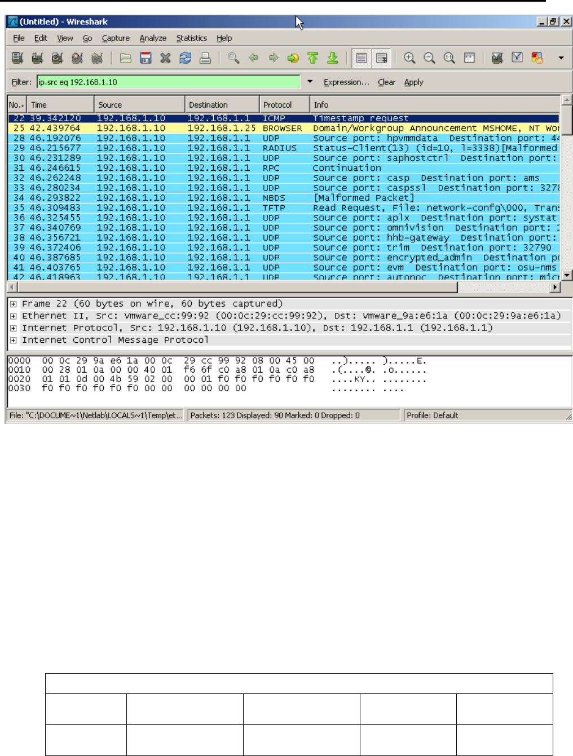Select packet 31 RPC Continuation row
Image resolution: width=573 pixels, height=756 pixels.
[x=284, y=168]
